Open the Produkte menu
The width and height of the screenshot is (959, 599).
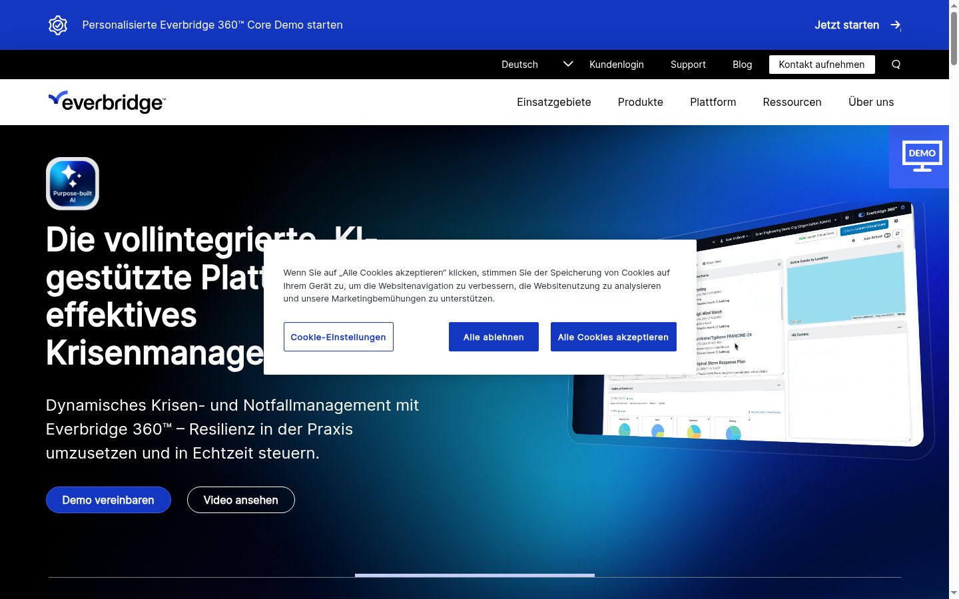tap(641, 102)
